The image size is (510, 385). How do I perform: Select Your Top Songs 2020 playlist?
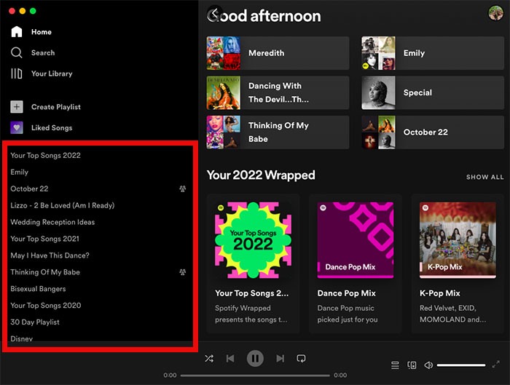click(46, 306)
